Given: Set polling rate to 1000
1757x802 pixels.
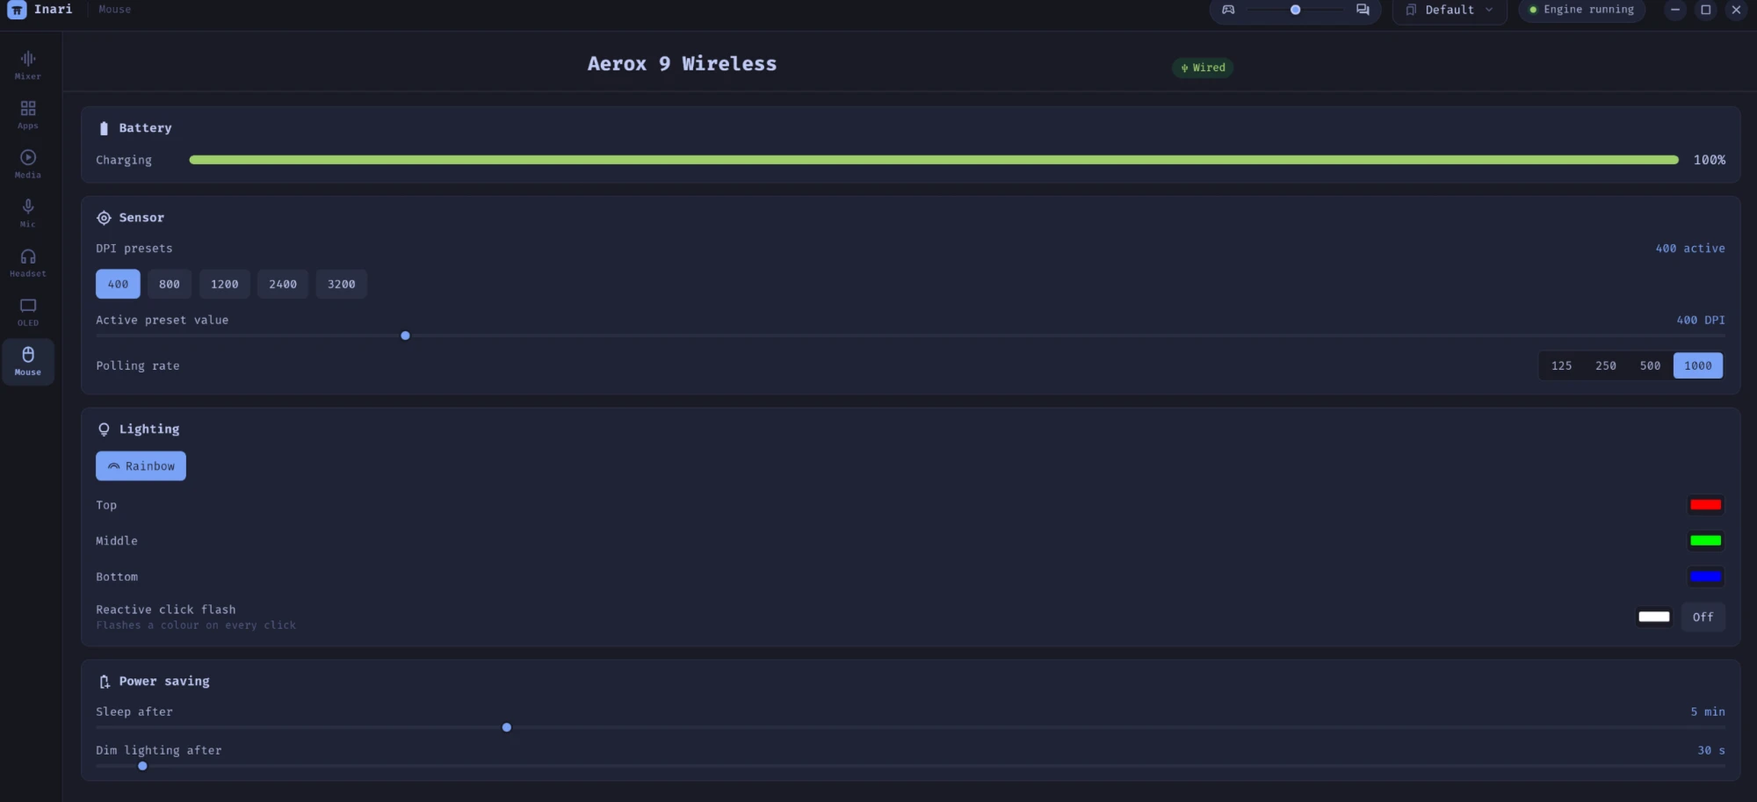Looking at the screenshot, I should [1698, 365].
